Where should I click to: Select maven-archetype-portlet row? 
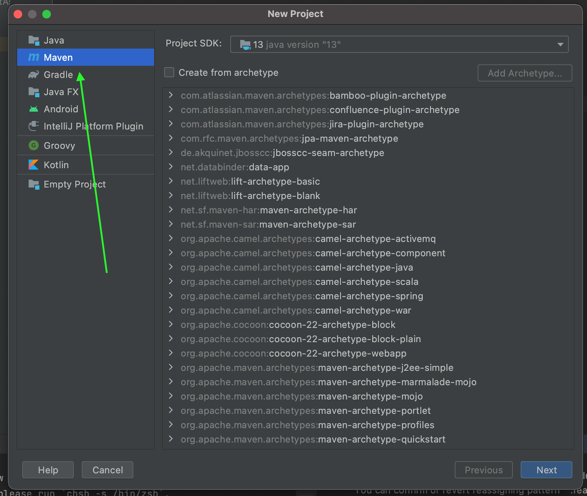pyautogui.click(x=368, y=410)
